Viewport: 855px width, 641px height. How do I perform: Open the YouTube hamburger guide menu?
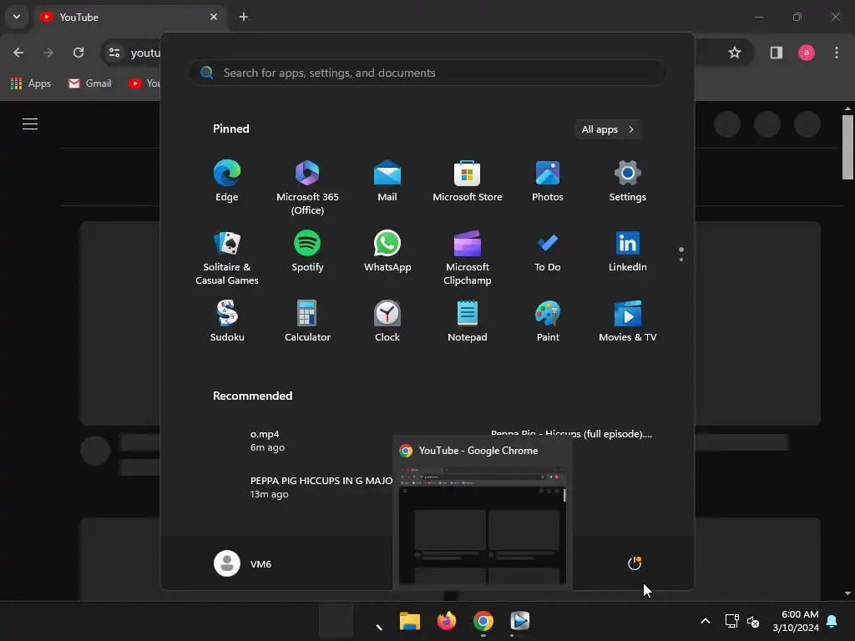[x=30, y=124]
